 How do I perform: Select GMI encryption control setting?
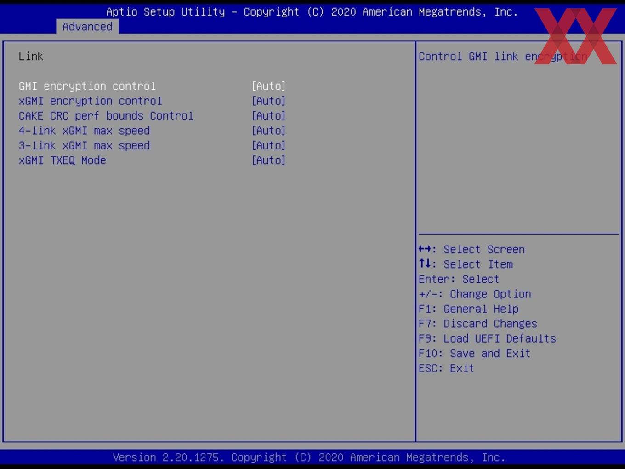click(x=87, y=86)
